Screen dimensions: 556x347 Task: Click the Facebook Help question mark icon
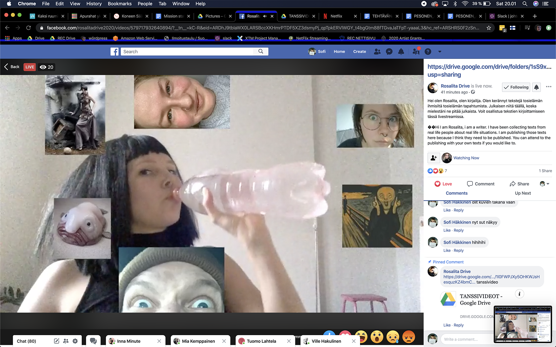pos(428,52)
